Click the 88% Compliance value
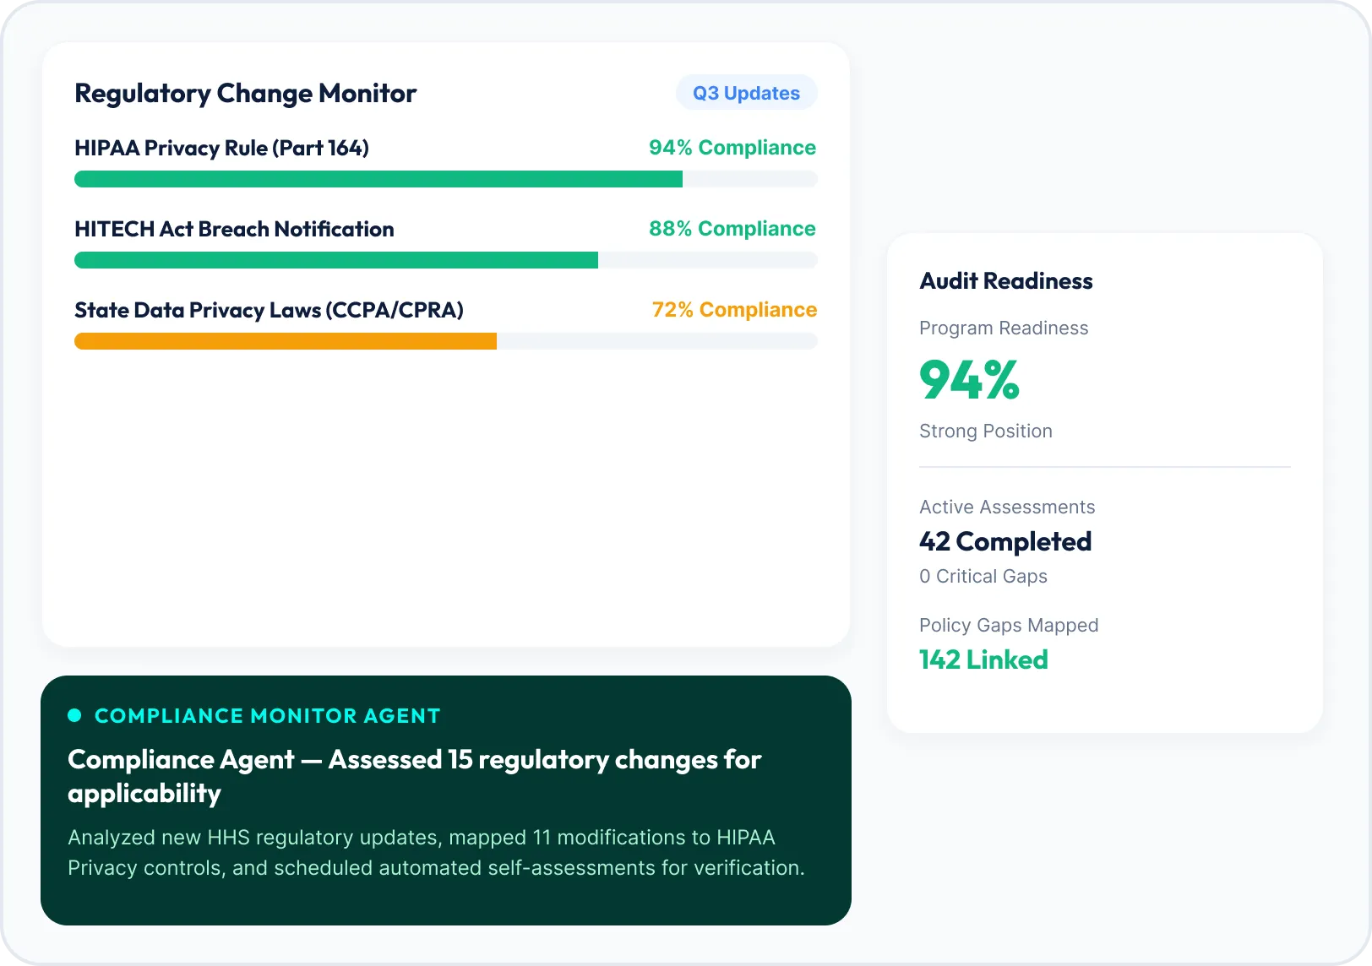Viewport: 1372px width, 966px height. (x=732, y=229)
